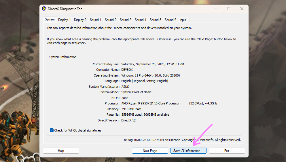The width and height of the screenshot is (286, 162).
Task: Click the Windows 11 Pro 64-bit text
Action: 150,75
